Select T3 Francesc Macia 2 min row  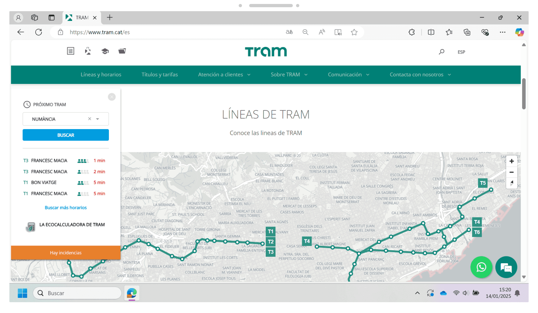coord(65,172)
